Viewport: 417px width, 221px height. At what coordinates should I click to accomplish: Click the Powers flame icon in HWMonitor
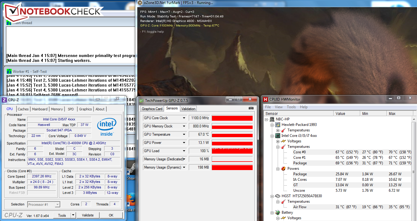pyautogui.click(x=283, y=169)
